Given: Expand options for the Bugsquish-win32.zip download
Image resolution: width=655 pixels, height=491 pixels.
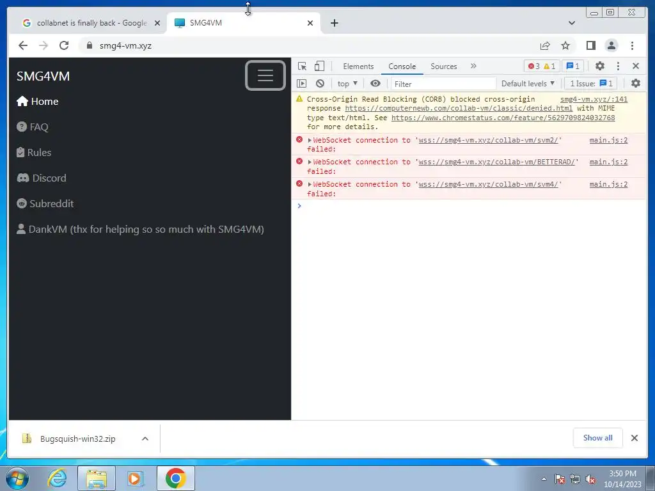Looking at the screenshot, I should coord(145,439).
